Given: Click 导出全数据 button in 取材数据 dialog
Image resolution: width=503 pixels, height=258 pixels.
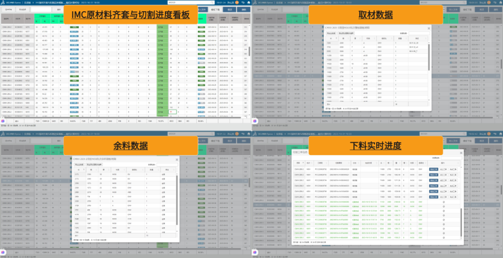Looking at the screenshot, I should pyautogui.click(x=331, y=33).
